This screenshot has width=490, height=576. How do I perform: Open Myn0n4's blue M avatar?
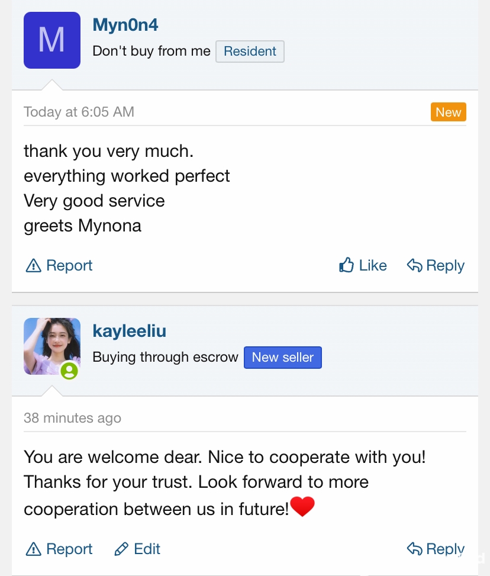(52, 40)
